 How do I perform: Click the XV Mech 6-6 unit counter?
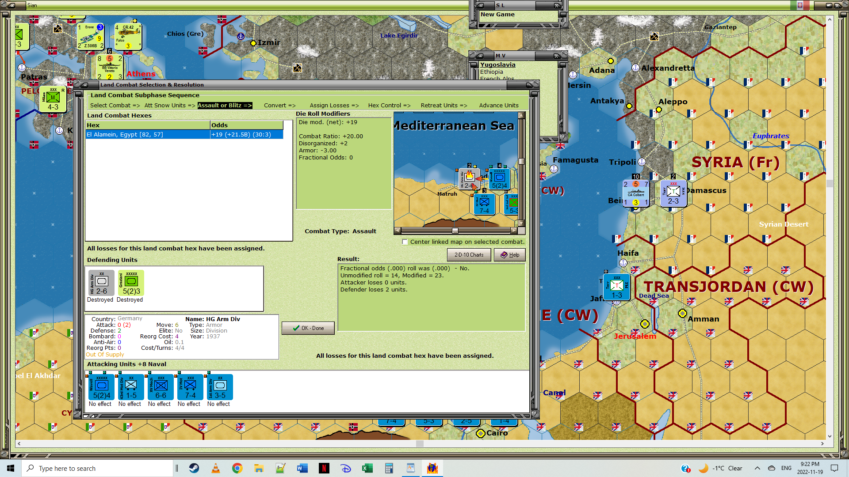tap(161, 387)
